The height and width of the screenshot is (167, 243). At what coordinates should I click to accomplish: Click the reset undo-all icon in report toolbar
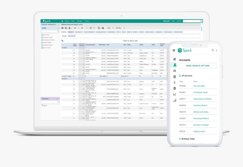coord(82,28)
